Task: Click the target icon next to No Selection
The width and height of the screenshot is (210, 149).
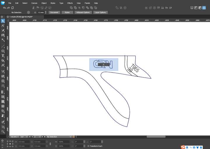Action: coord(28,13)
